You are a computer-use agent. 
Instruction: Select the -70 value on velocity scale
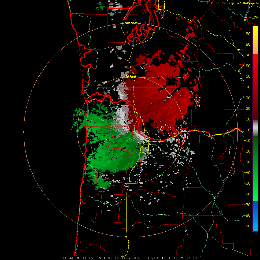[247, 205]
